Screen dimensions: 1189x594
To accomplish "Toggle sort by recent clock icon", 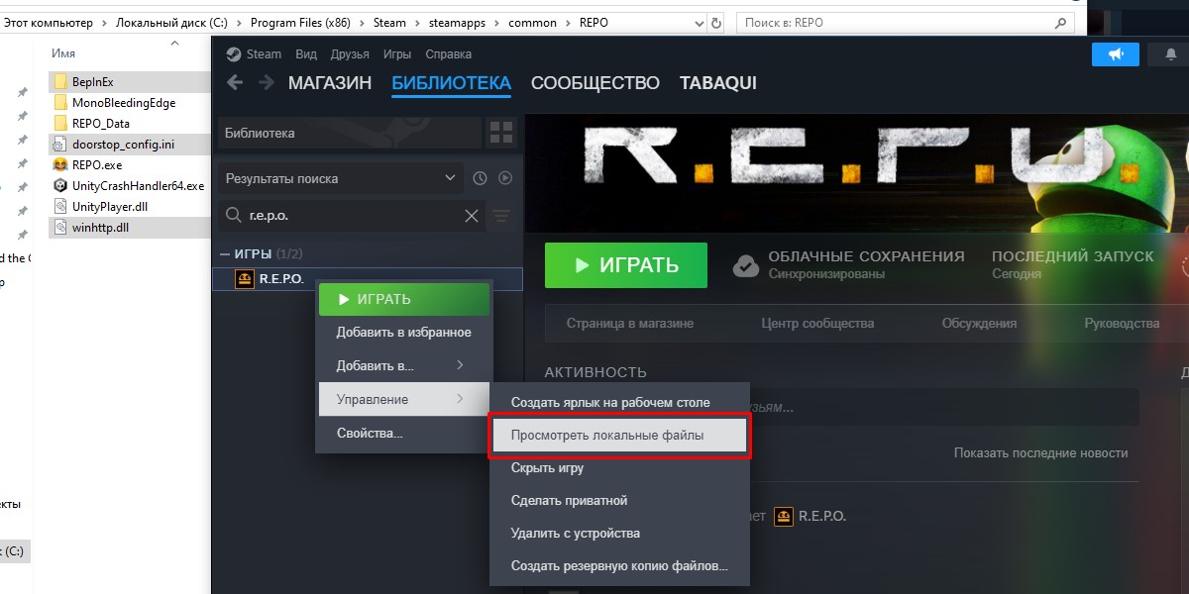I will click(480, 178).
